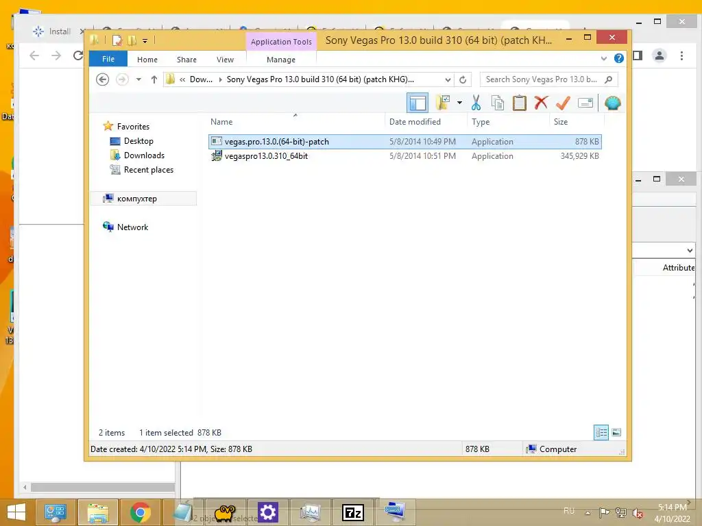This screenshot has width=702, height=526.
Task: Click the orange checkmark Properties icon
Action: (x=563, y=103)
